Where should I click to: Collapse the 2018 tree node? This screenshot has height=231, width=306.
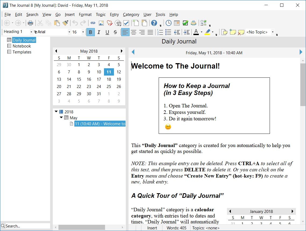click(56, 112)
